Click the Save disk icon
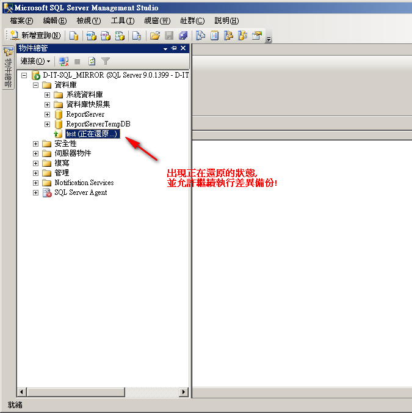This screenshot has width=412, height=413. [169, 35]
